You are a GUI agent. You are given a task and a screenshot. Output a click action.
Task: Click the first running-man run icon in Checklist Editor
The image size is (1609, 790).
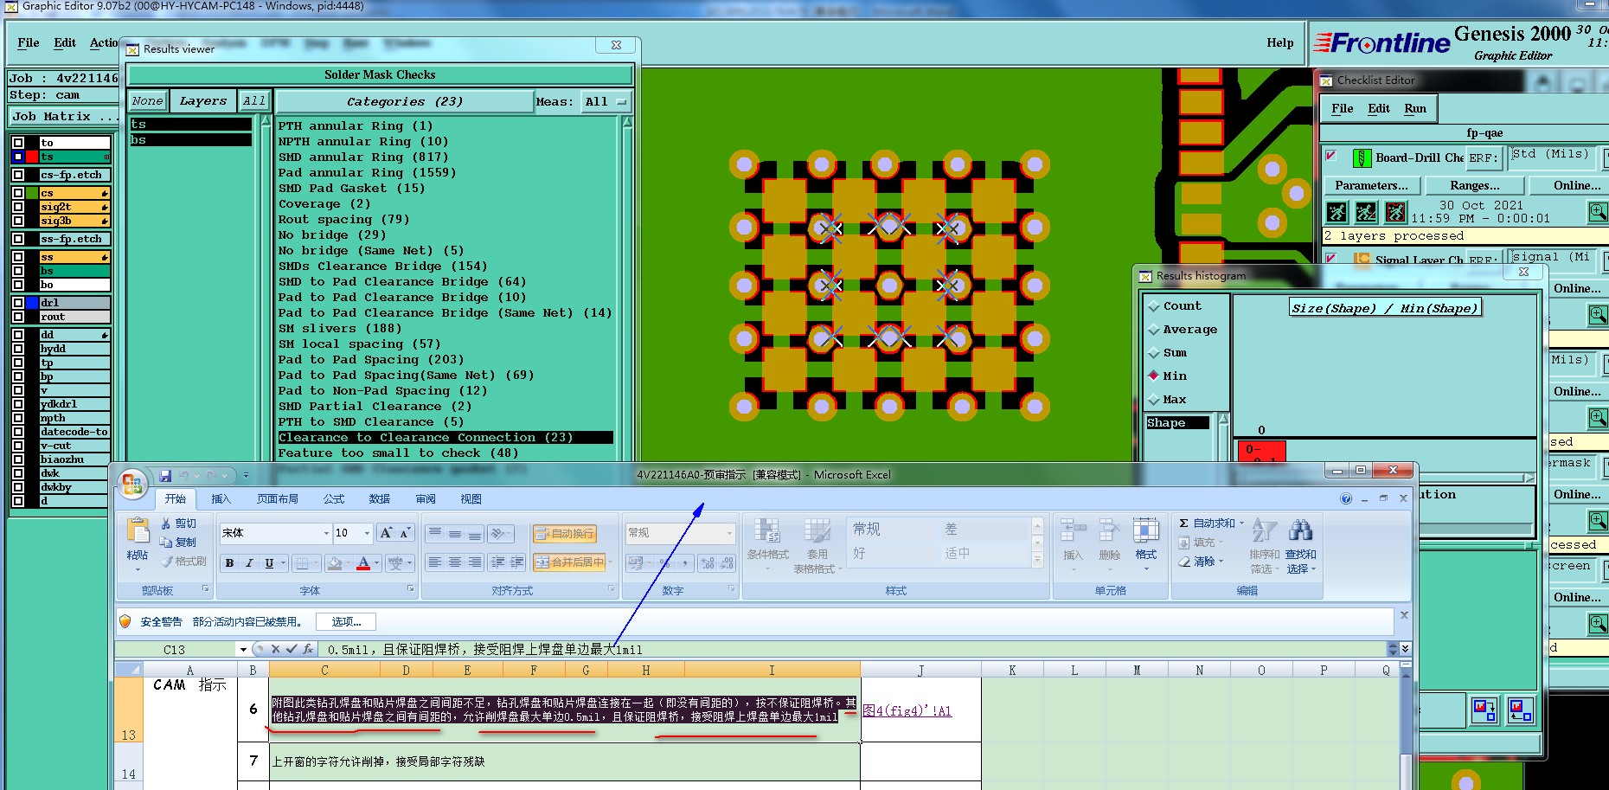coord(1337,211)
